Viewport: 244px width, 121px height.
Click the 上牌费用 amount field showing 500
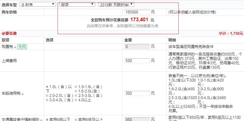click(x=137, y=60)
